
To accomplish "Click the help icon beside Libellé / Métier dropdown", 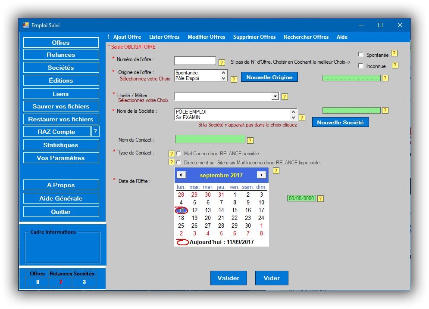I will click(x=285, y=97).
